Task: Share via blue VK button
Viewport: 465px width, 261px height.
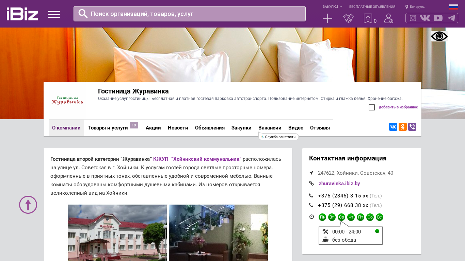Action: pos(393,127)
